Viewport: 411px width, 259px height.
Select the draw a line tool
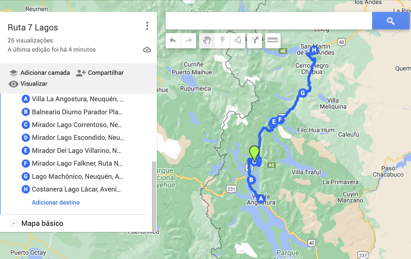click(238, 40)
